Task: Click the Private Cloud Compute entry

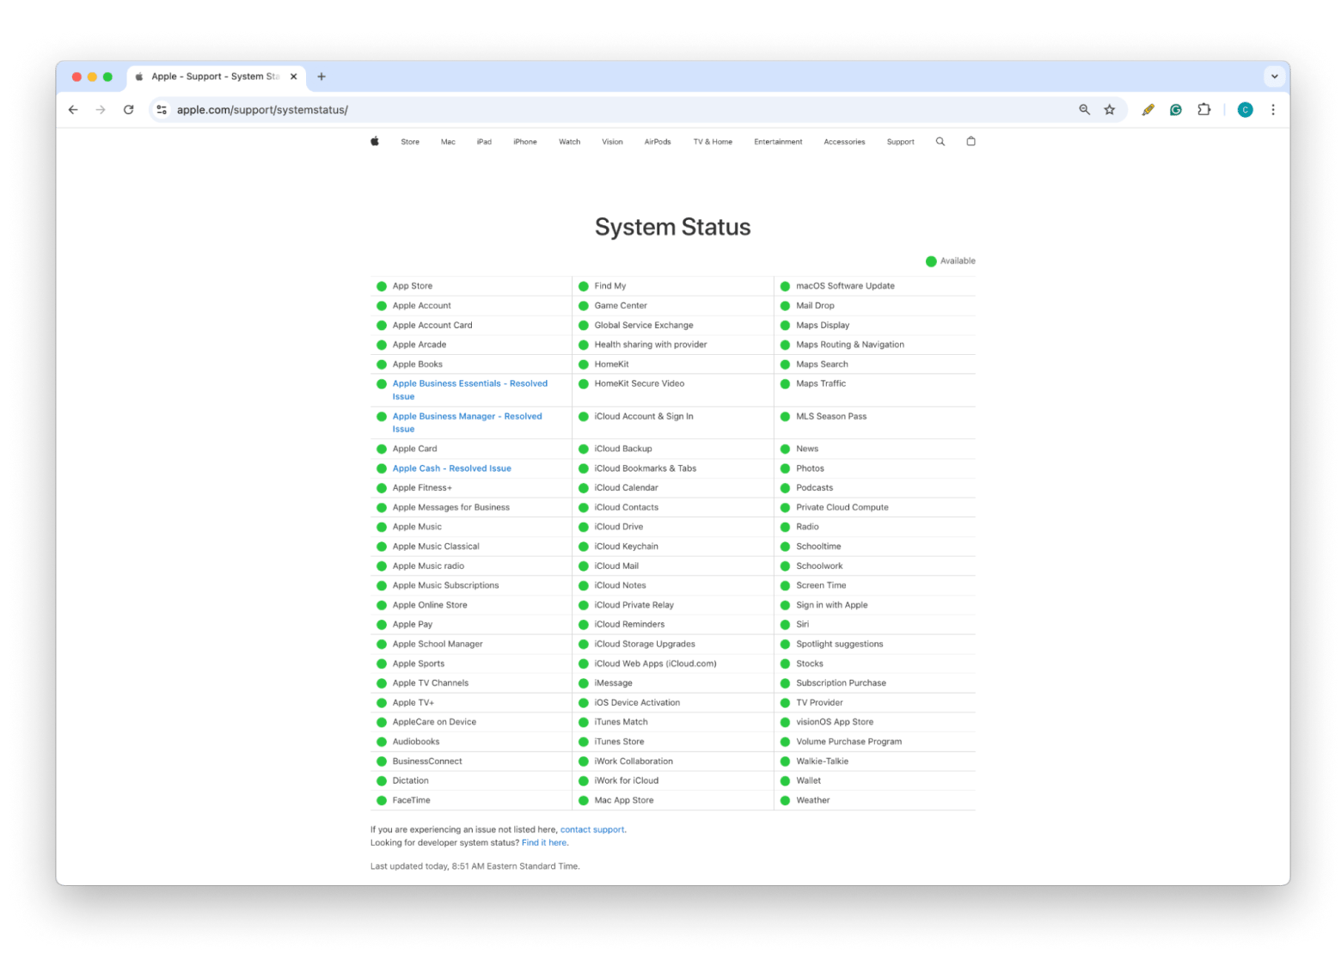Action: (x=842, y=508)
